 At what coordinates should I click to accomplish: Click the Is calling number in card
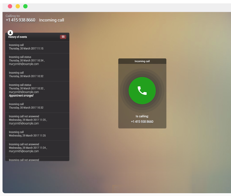pyautogui.click(x=142, y=122)
